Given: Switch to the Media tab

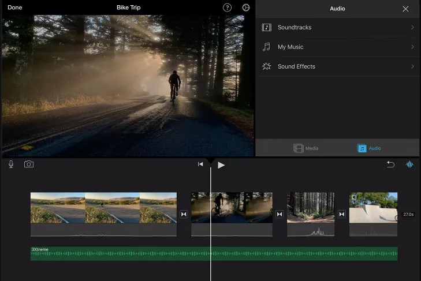Looking at the screenshot, I should tap(306, 148).
